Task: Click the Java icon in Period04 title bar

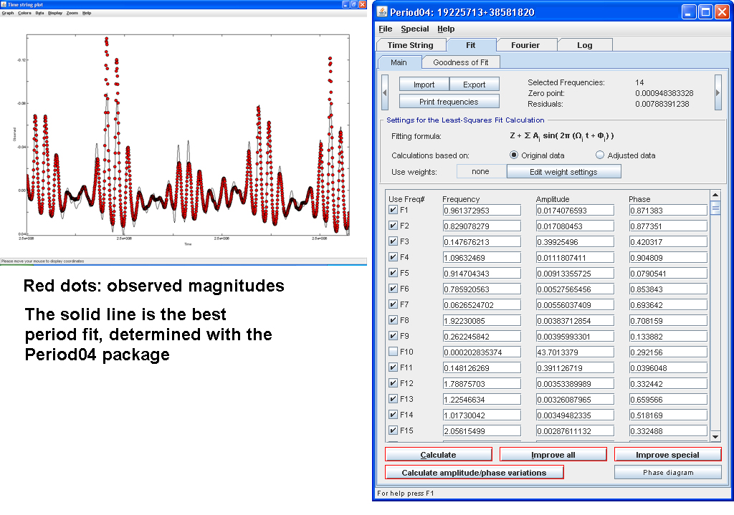Action: 382,11
